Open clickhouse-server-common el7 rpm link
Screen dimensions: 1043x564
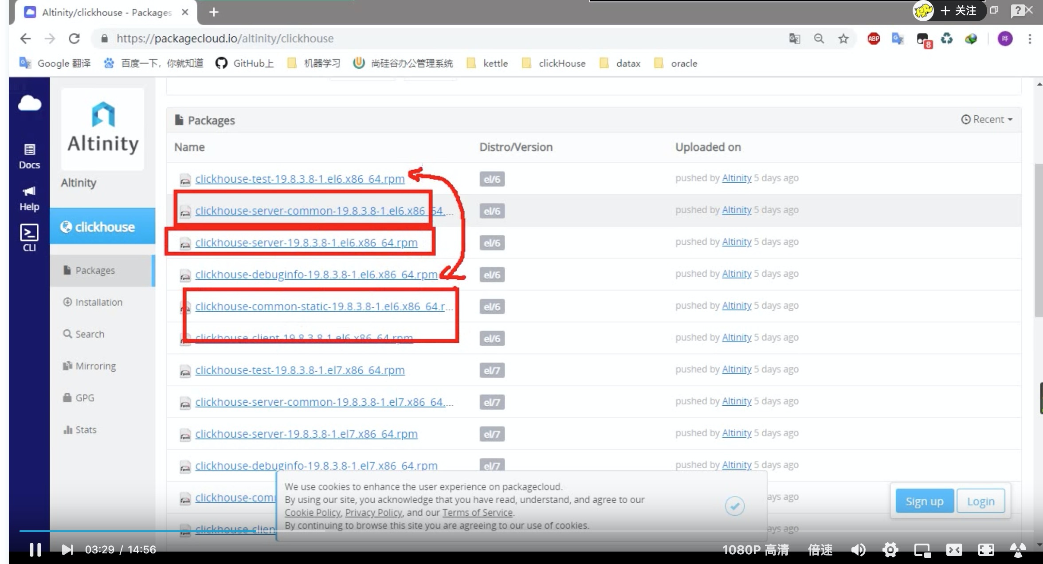click(x=324, y=402)
